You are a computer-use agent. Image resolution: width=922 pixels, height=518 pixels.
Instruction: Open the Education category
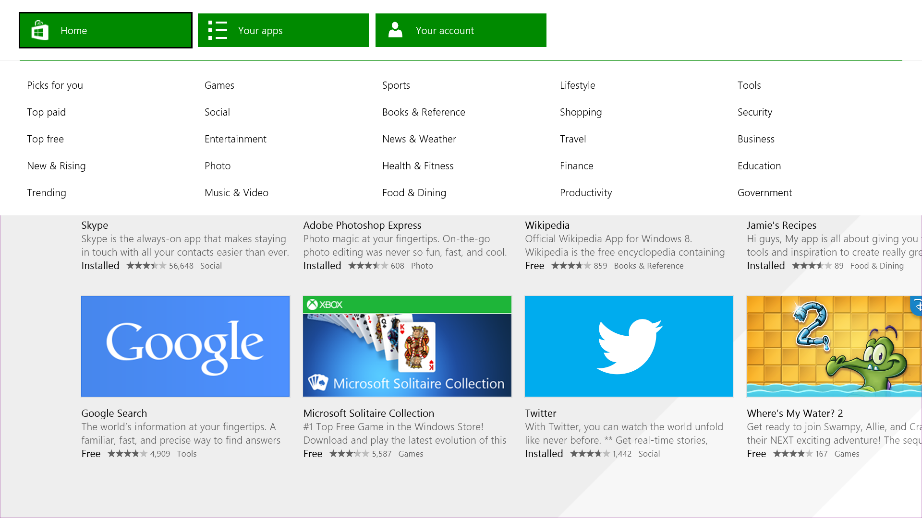point(759,166)
